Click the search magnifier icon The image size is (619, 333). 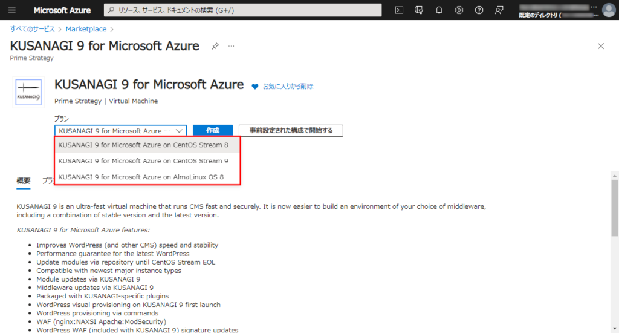click(111, 10)
